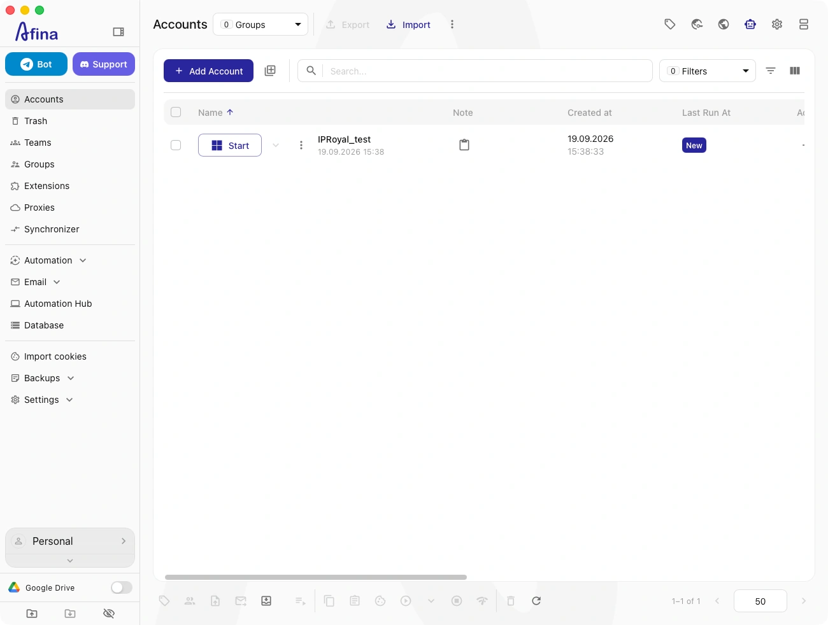Click the horizontal scrollbar under the table

pyautogui.click(x=316, y=577)
